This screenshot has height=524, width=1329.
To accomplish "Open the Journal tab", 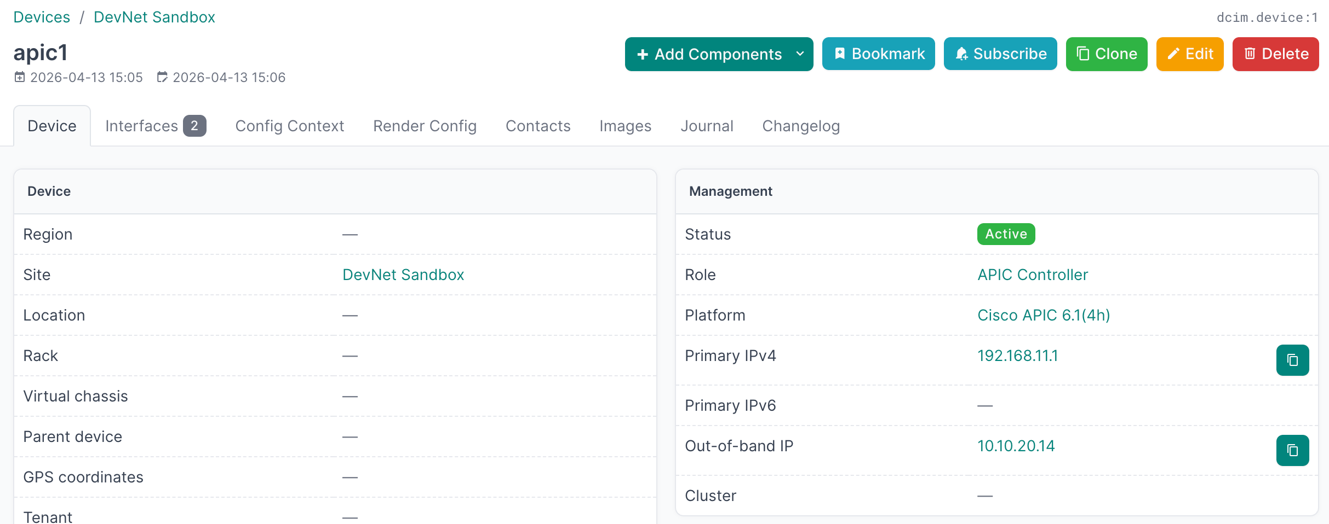I will (x=707, y=126).
